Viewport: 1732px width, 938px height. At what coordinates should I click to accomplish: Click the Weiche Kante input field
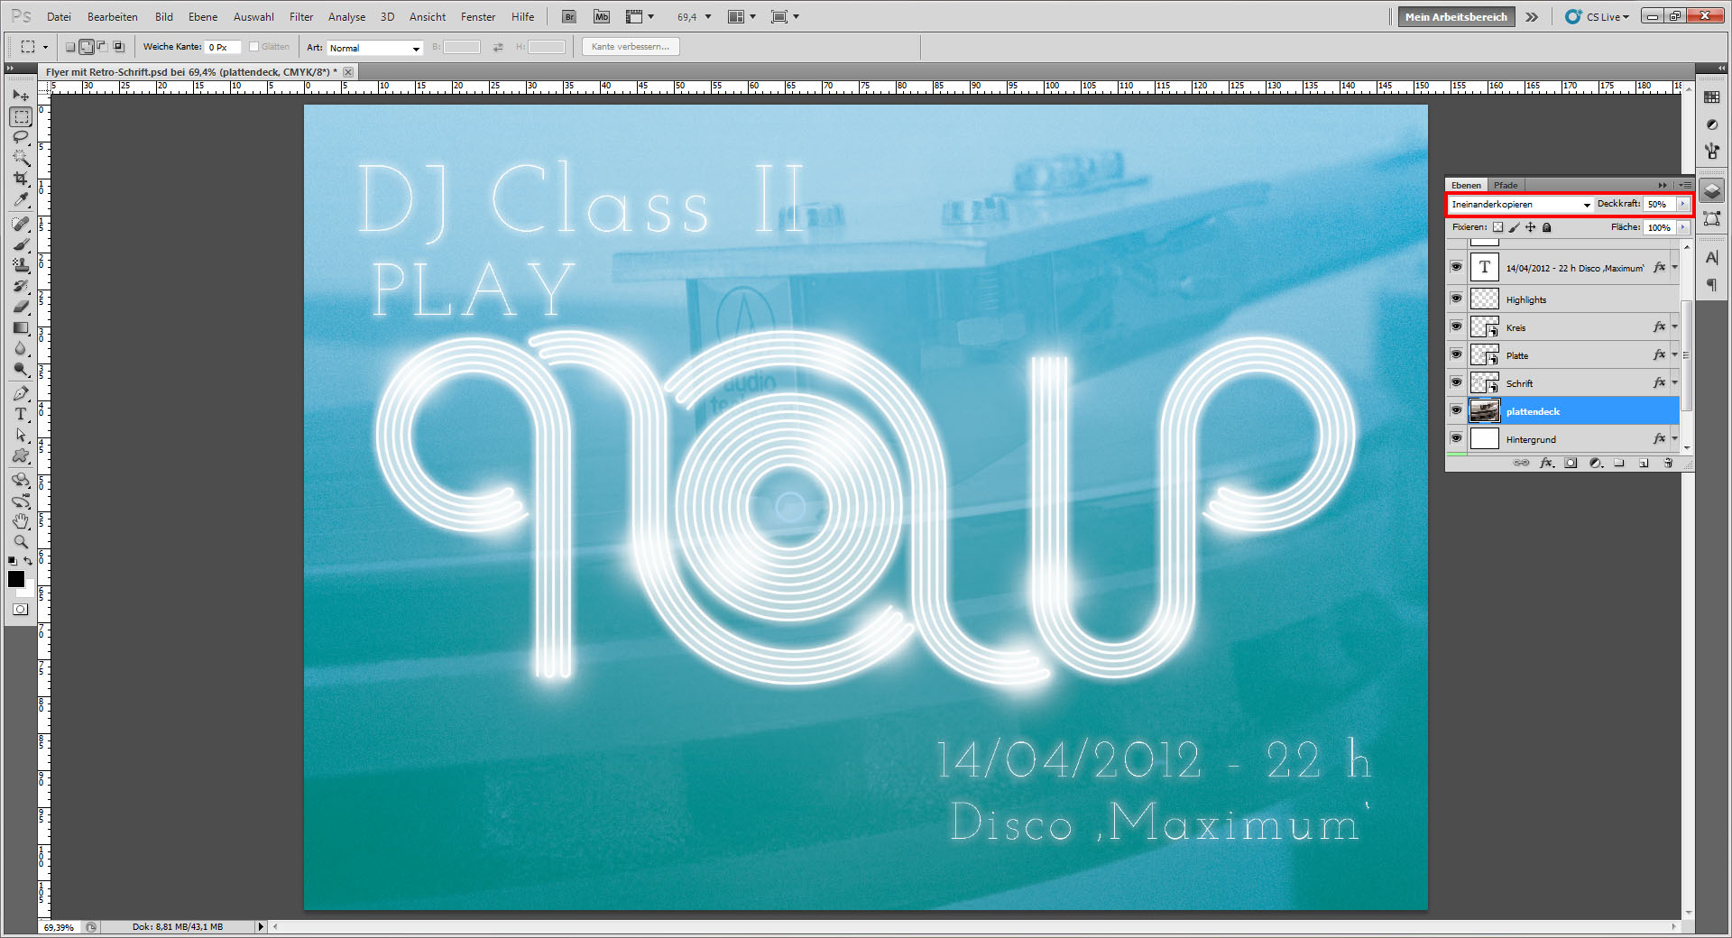tap(222, 47)
